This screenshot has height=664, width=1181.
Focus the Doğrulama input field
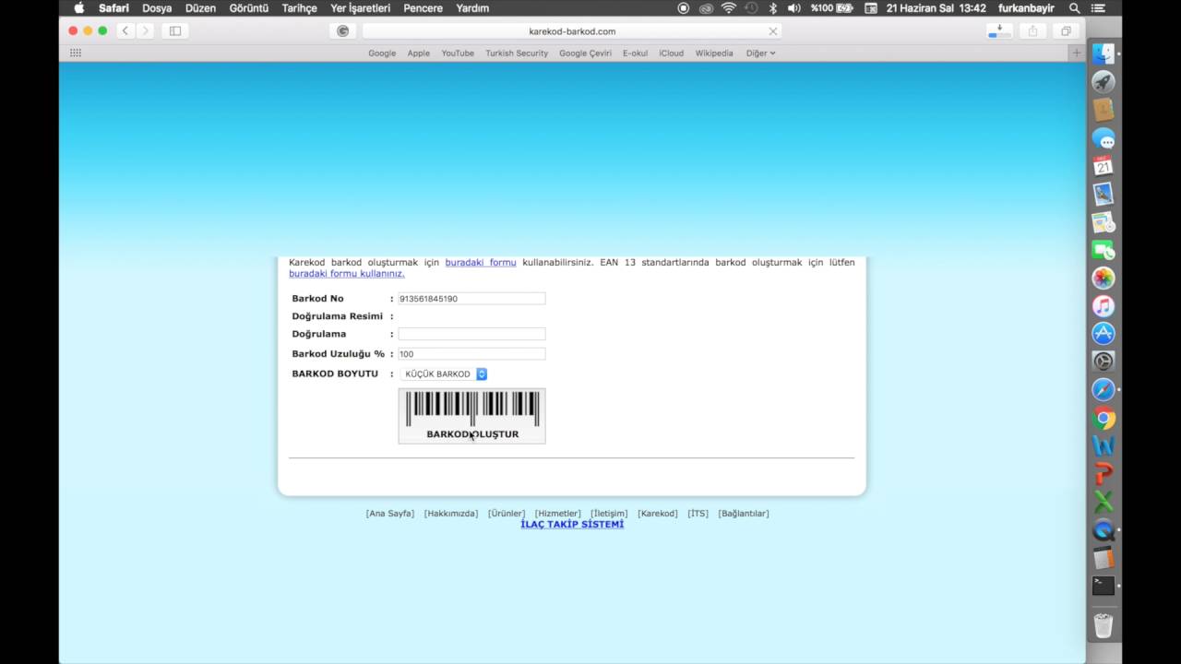pyautogui.click(x=471, y=334)
